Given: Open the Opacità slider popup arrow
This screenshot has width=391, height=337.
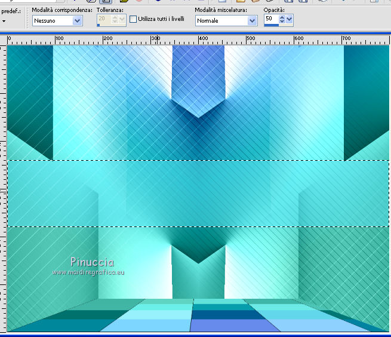Looking at the screenshot, I should point(290,19).
